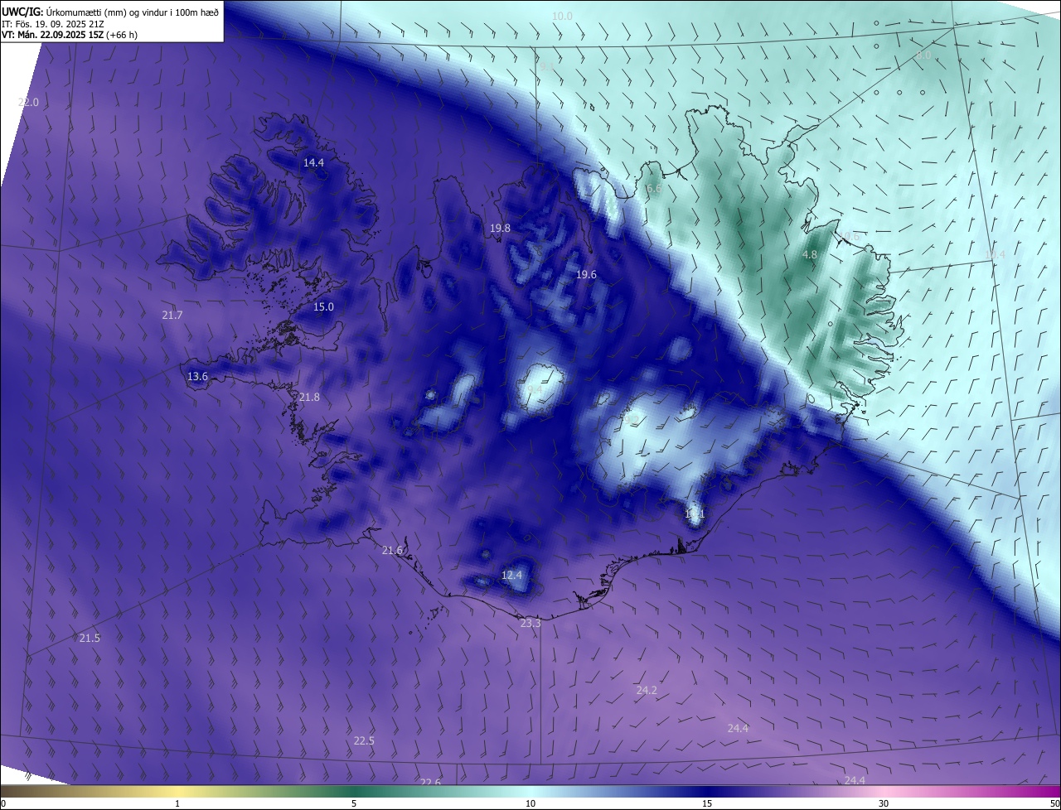The width and height of the screenshot is (1061, 810).
Task: Click the 10.6 value label on the map
Action: click(849, 238)
